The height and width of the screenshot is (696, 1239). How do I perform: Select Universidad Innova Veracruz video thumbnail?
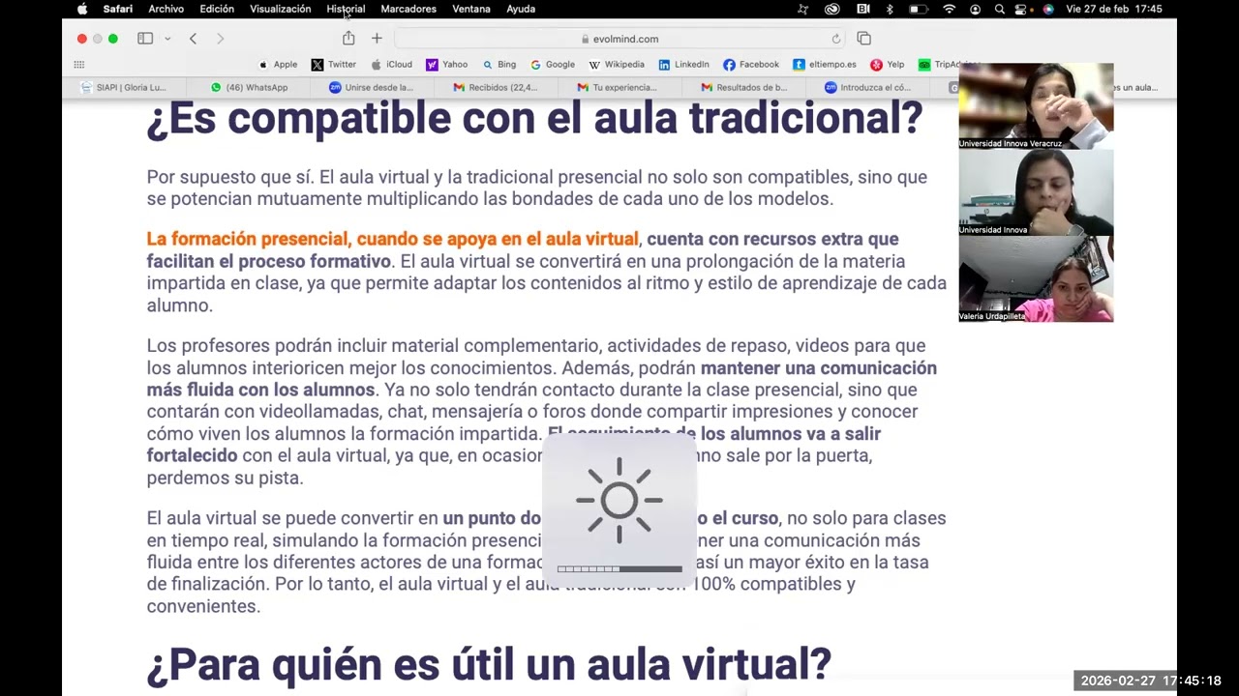pyautogui.click(x=1036, y=105)
